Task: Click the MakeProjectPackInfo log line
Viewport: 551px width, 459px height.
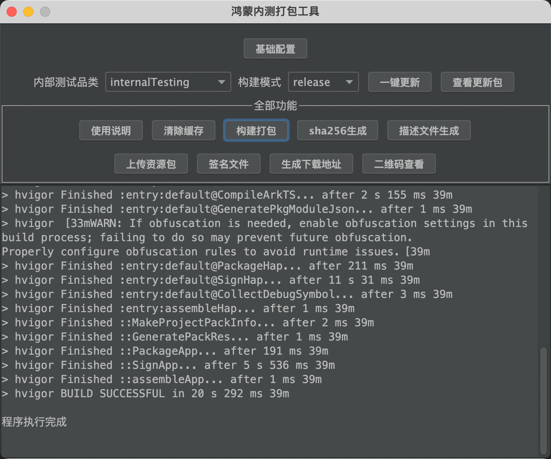Action: pyautogui.click(x=188, y=323)
